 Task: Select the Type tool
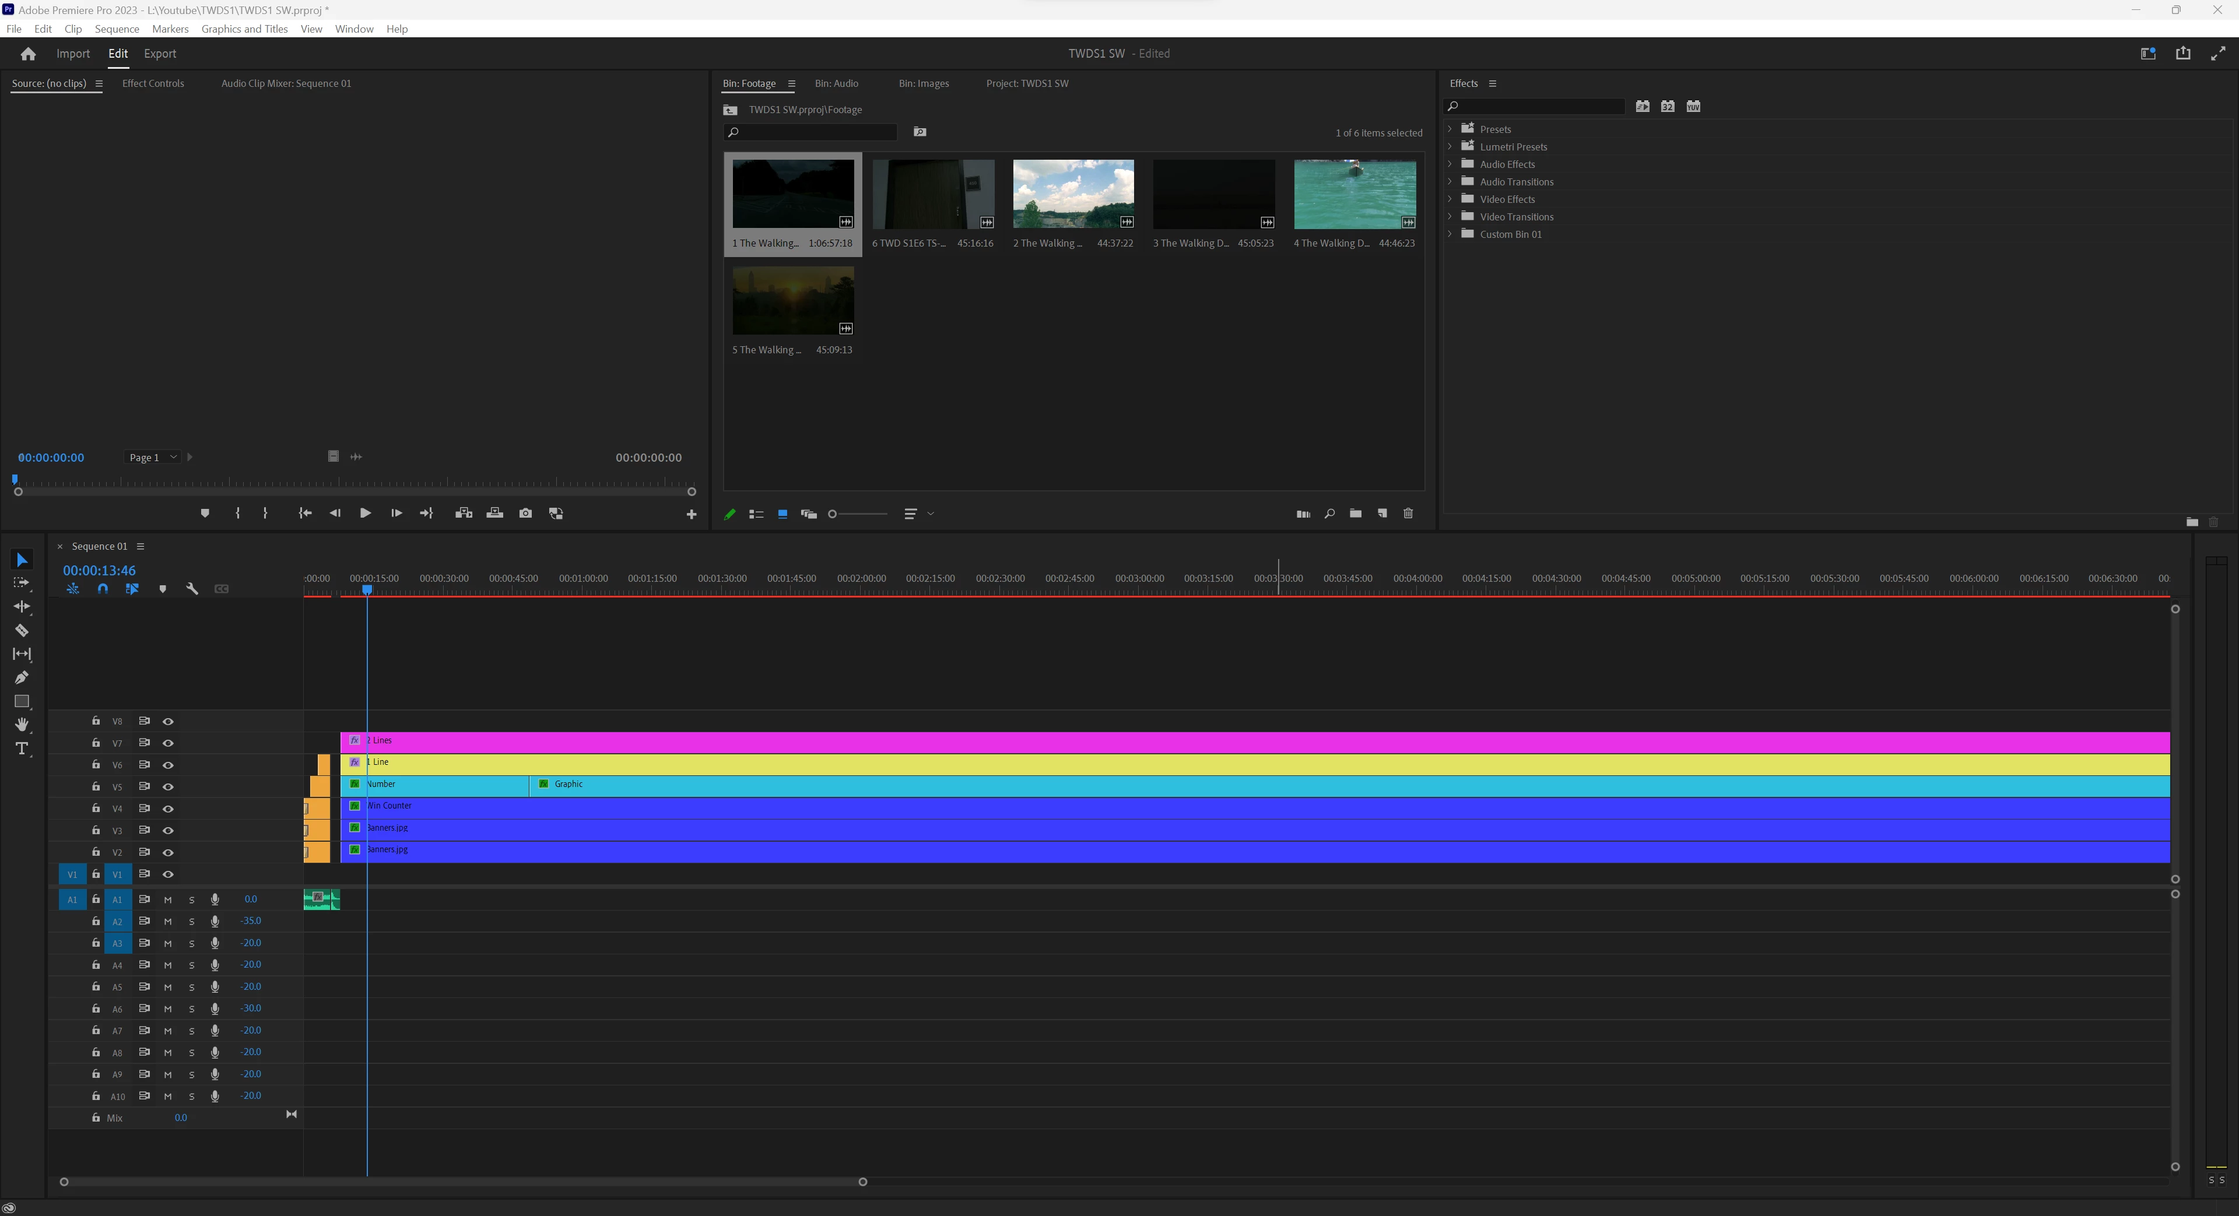22,748
